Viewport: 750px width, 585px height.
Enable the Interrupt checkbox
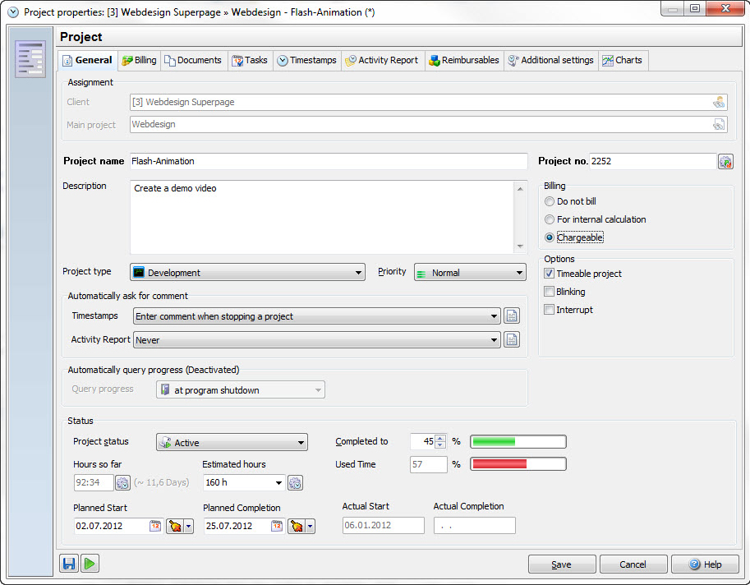coord(550,310)
